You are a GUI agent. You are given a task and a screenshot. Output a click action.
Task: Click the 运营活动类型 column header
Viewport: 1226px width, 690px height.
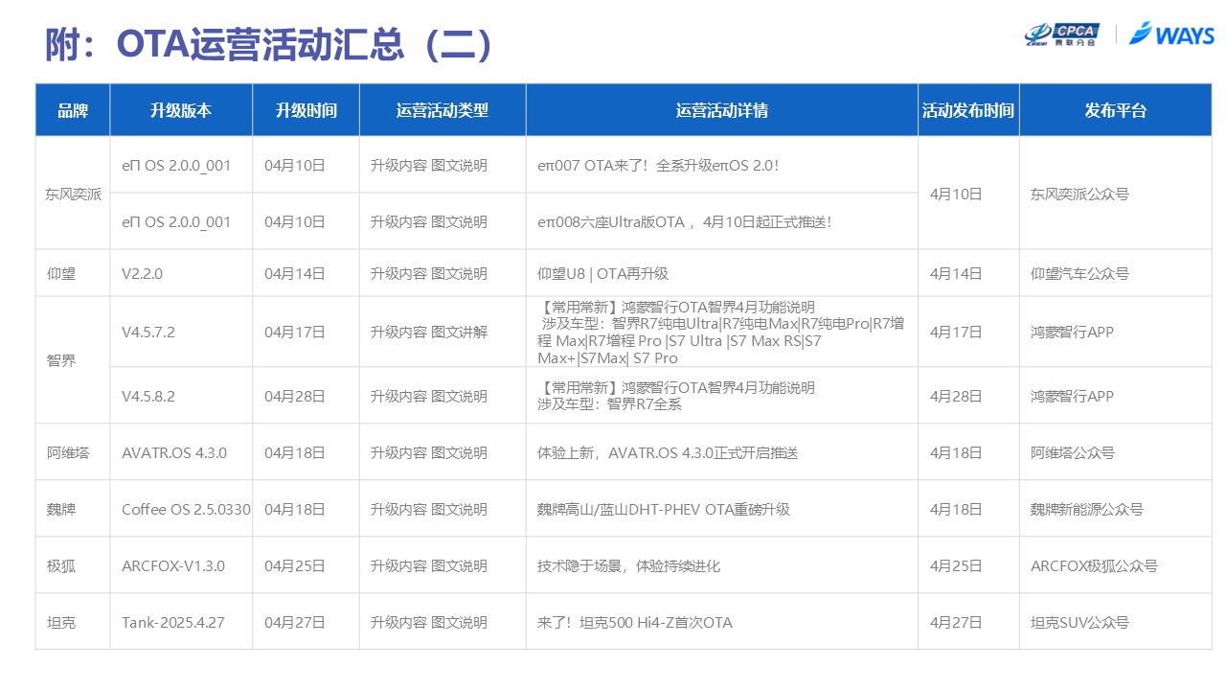[443, 110]
